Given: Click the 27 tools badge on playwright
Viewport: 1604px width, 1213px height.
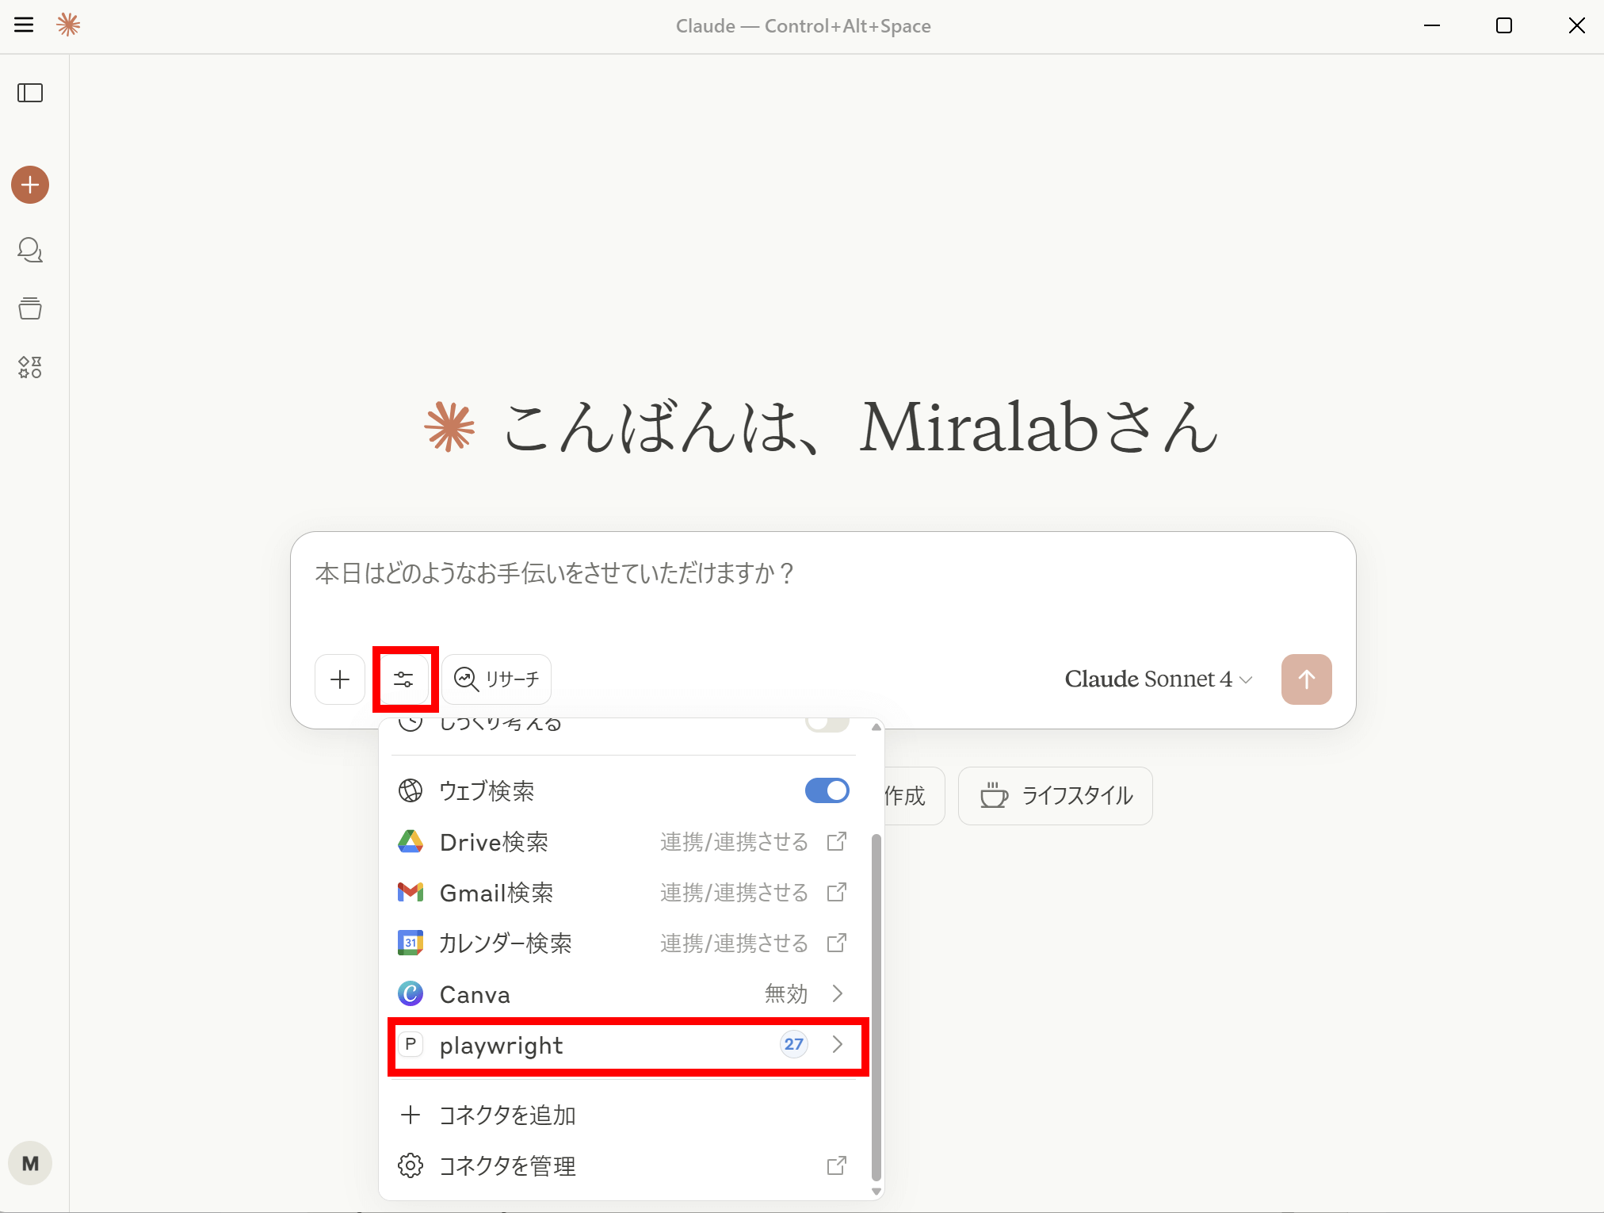Looking at the screenshot, I should [794, 1044].
